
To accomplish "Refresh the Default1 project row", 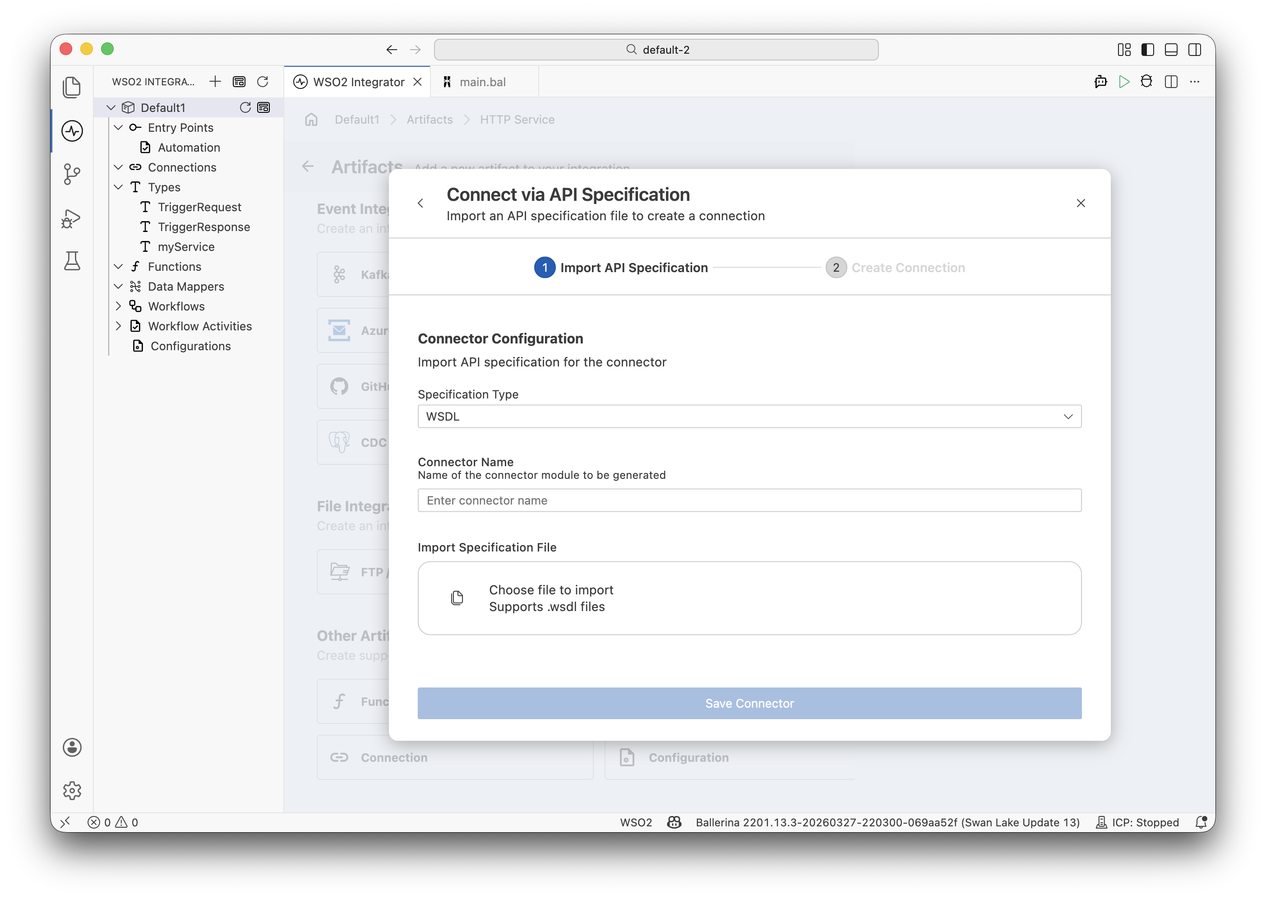I will click(245, 107).
